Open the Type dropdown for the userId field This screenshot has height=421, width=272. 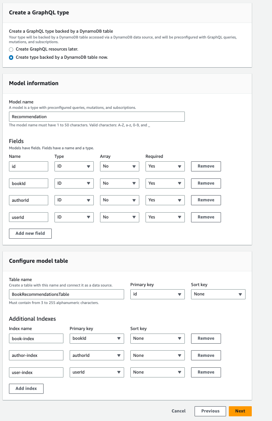point(74,217)
